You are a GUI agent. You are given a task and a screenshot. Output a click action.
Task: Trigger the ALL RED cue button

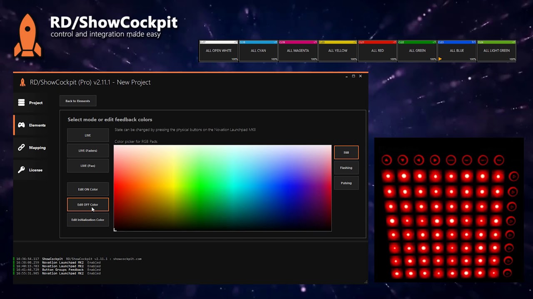[x=377, y=51]
